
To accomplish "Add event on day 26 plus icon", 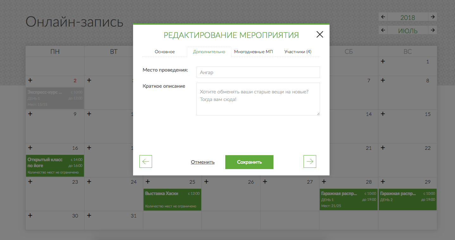I will tap(206, 181).
